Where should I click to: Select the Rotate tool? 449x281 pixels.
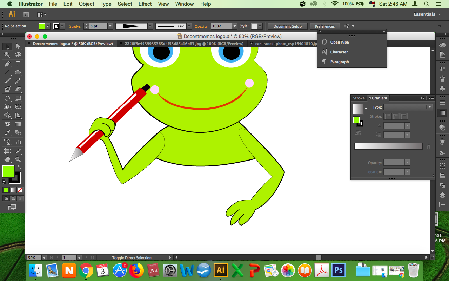point(7,98)
